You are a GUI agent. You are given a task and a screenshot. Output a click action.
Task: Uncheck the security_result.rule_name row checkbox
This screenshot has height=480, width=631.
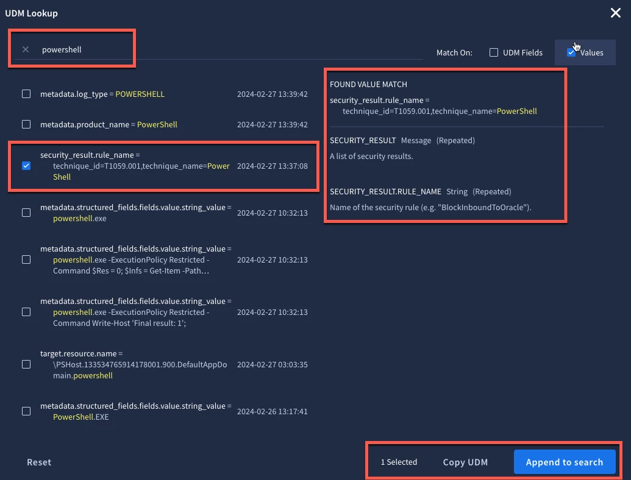(26, 166)
